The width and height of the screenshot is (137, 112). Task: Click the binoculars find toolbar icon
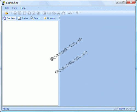58,13
